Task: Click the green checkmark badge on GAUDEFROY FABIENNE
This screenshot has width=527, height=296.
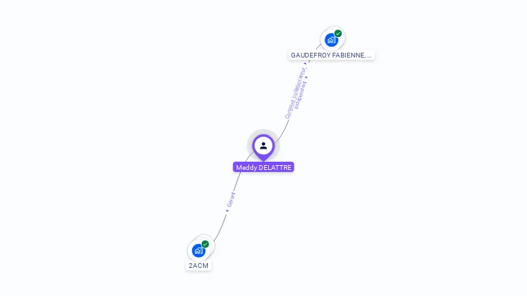Action: click(x=338, y=33)
